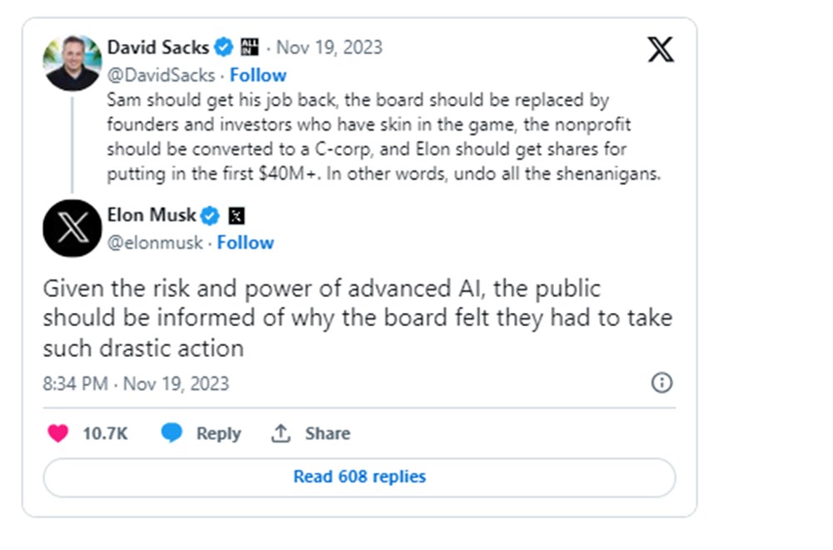
Task: Click Elon Musk's X avatar
Action: [72, 228]
